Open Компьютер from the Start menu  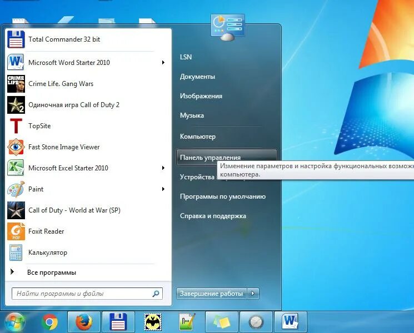pos(198,137)
